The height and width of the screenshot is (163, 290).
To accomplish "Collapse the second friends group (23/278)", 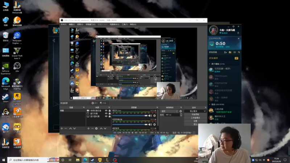I will [210, 104].
